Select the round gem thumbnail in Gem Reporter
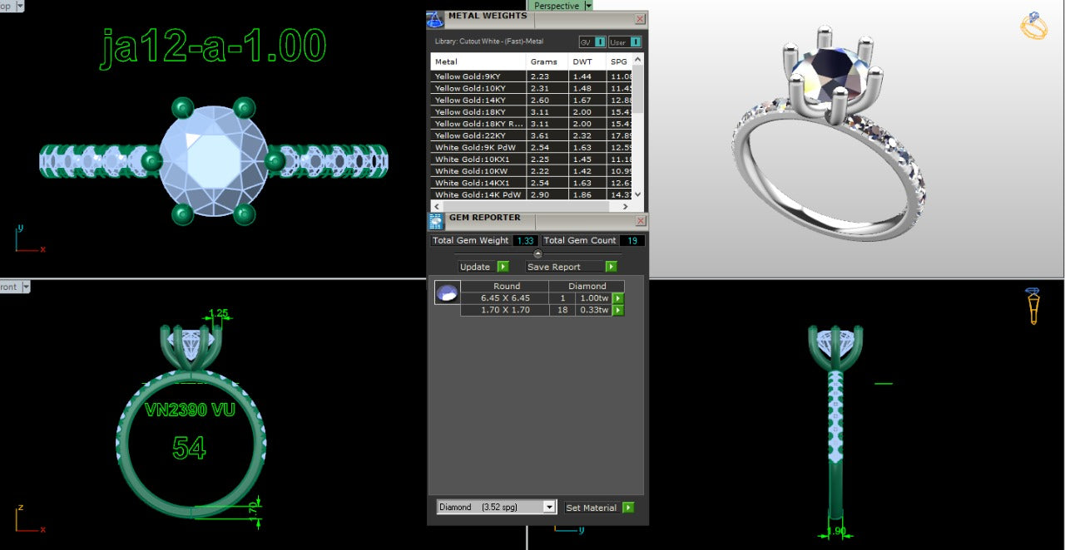Screen dimensions: 1065x550 pyautogui.click(x=447, y=292)
